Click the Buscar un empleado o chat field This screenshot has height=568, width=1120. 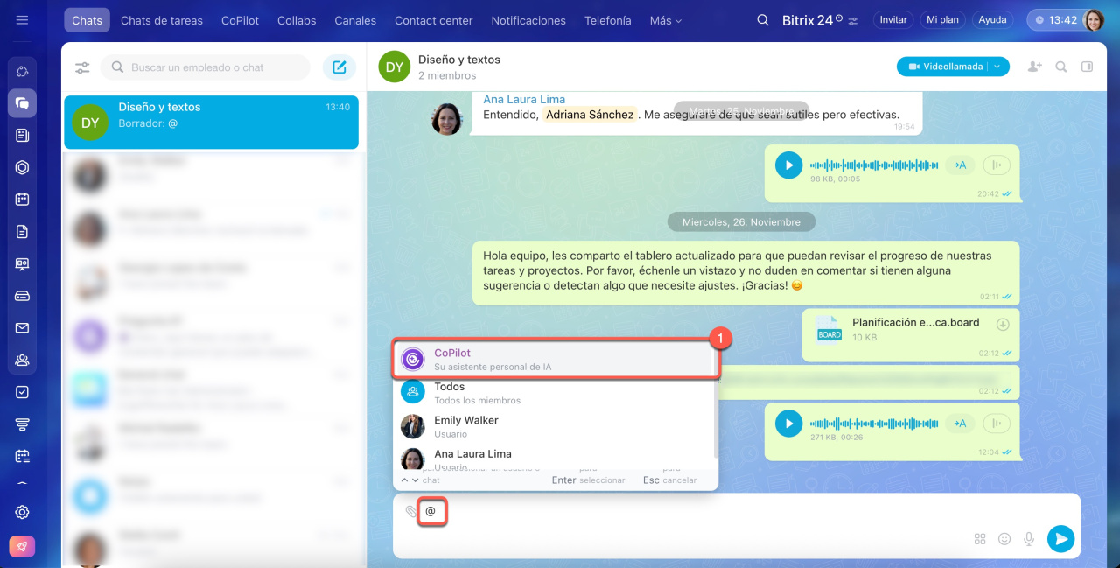point(214,67)
